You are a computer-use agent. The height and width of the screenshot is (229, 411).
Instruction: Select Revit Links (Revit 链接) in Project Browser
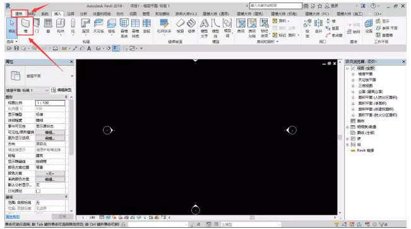[365, 150]
